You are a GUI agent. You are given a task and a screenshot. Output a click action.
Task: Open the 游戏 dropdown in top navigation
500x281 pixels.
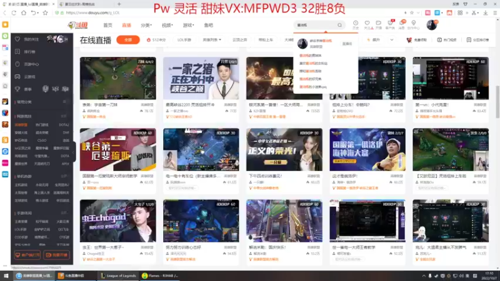click(188, 25)
